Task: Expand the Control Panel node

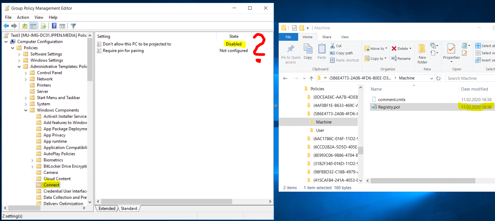Action: coord(26,73)
